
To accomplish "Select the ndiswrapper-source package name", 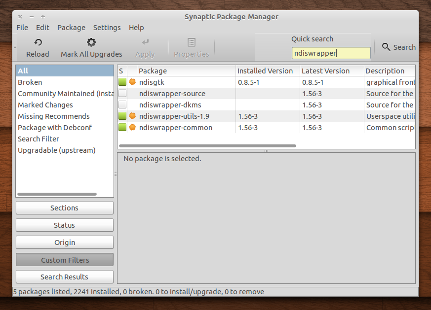I will point(172,94).
